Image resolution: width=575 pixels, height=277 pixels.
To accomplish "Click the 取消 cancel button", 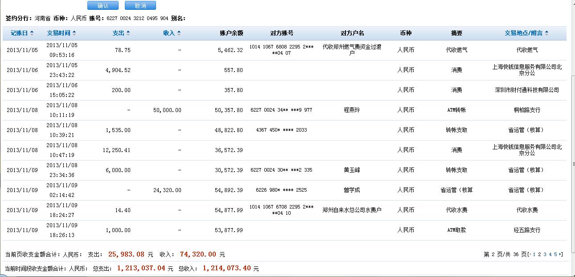I will coord(140,6).
